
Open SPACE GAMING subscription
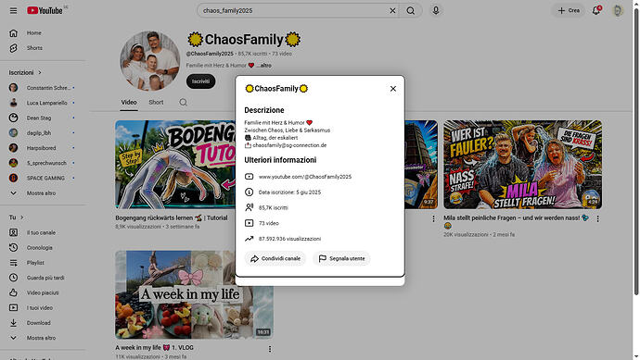43,178
